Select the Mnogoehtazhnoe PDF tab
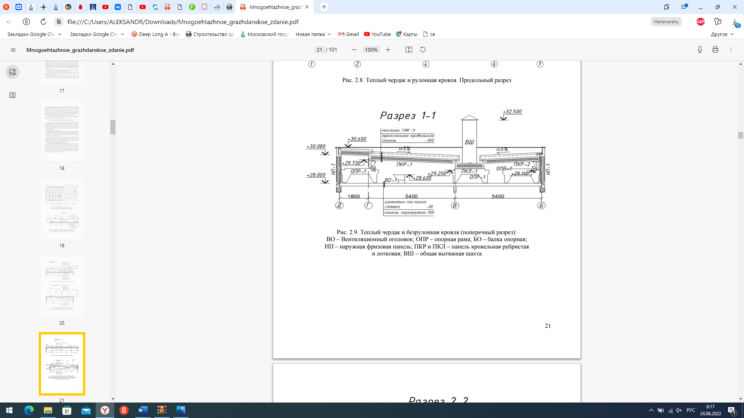This screenshot has height=418, width=744. point(274,7)
